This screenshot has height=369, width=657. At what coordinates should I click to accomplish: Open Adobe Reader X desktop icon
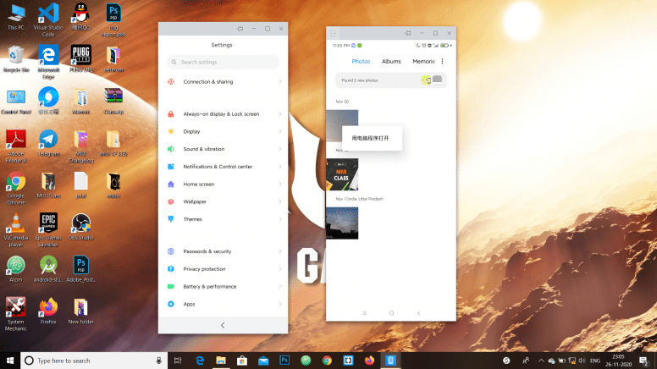click(16, 146)
